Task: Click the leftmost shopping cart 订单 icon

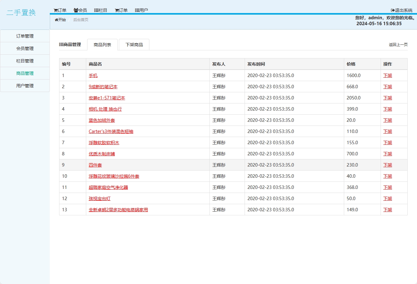Action: 56,10
